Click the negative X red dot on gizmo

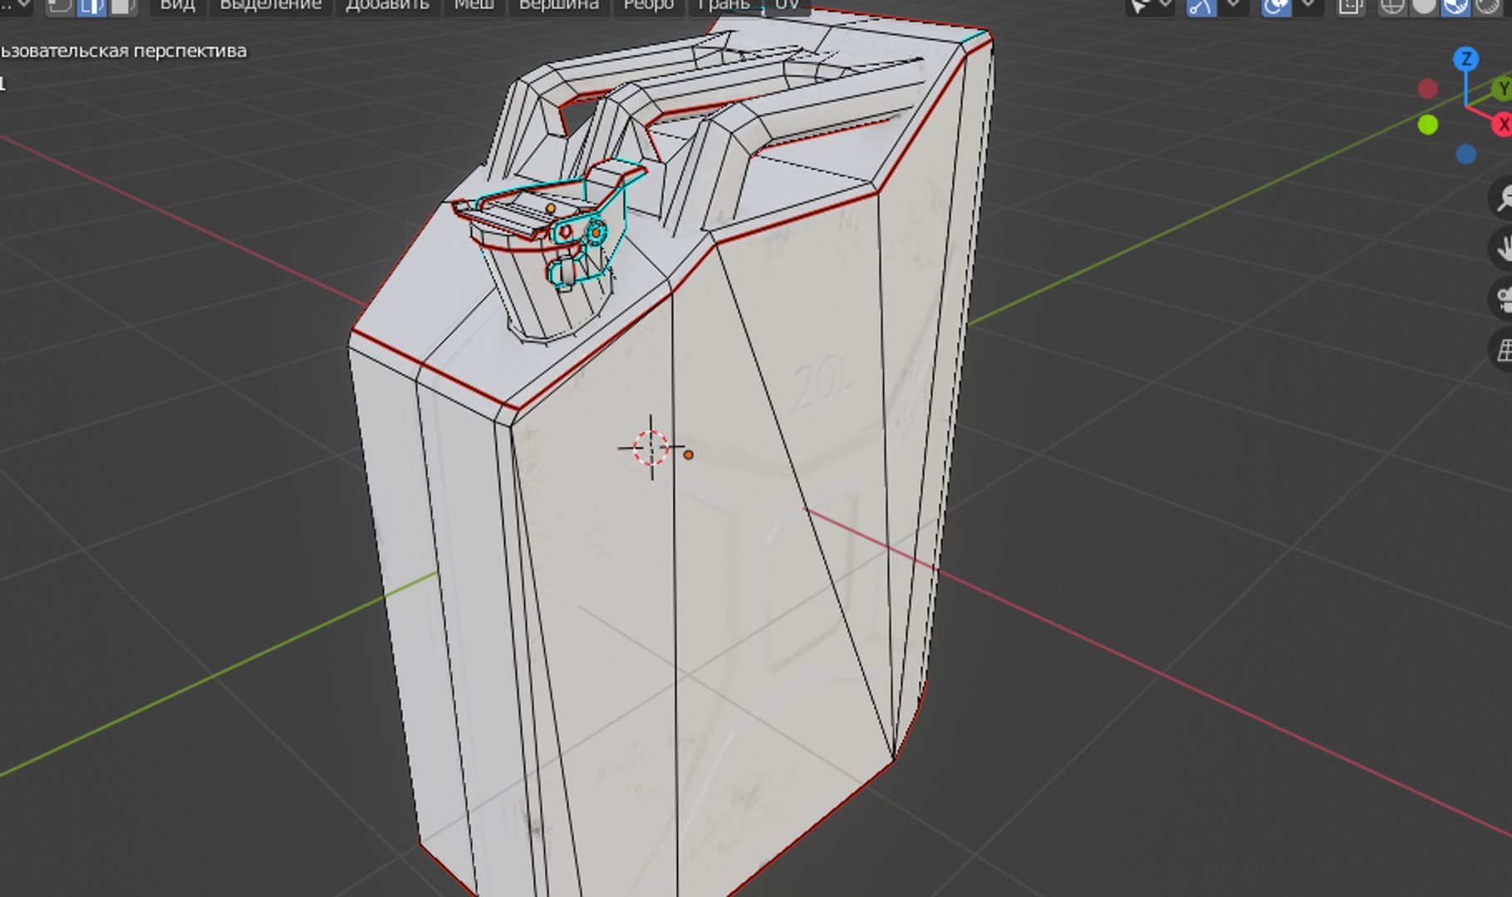point(1427,89)
